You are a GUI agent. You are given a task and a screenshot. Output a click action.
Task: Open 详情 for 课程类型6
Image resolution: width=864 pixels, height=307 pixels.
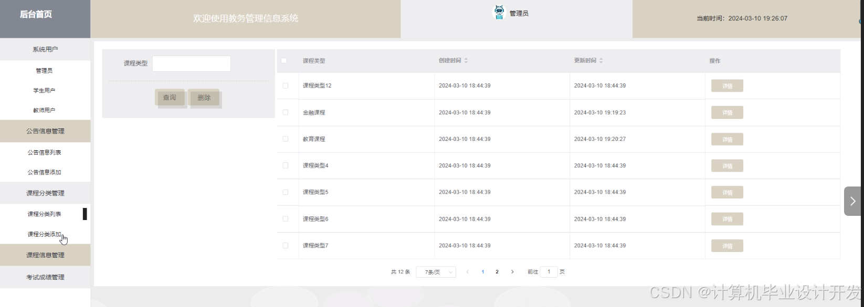(727, 219)
